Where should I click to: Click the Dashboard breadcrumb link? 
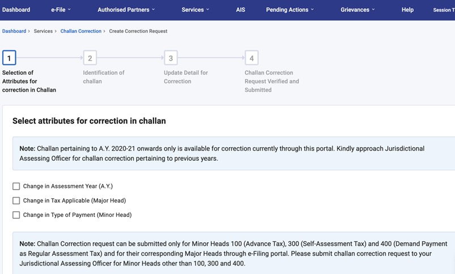[x=14, y=31]
